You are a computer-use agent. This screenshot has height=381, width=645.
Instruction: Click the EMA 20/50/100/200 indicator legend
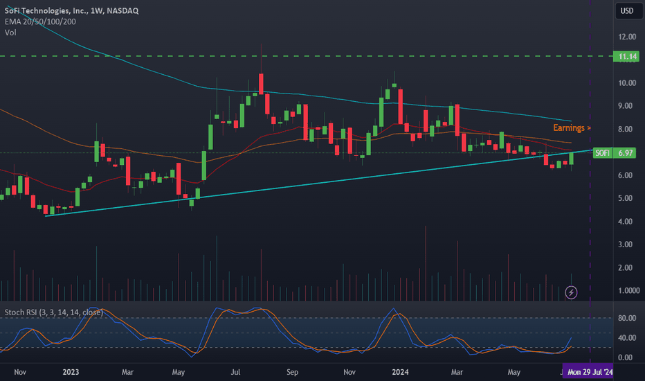(x=40, y=21)
